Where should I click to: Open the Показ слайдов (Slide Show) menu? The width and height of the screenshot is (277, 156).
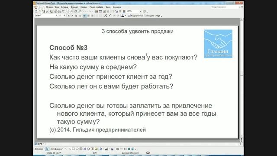point(96,7)
